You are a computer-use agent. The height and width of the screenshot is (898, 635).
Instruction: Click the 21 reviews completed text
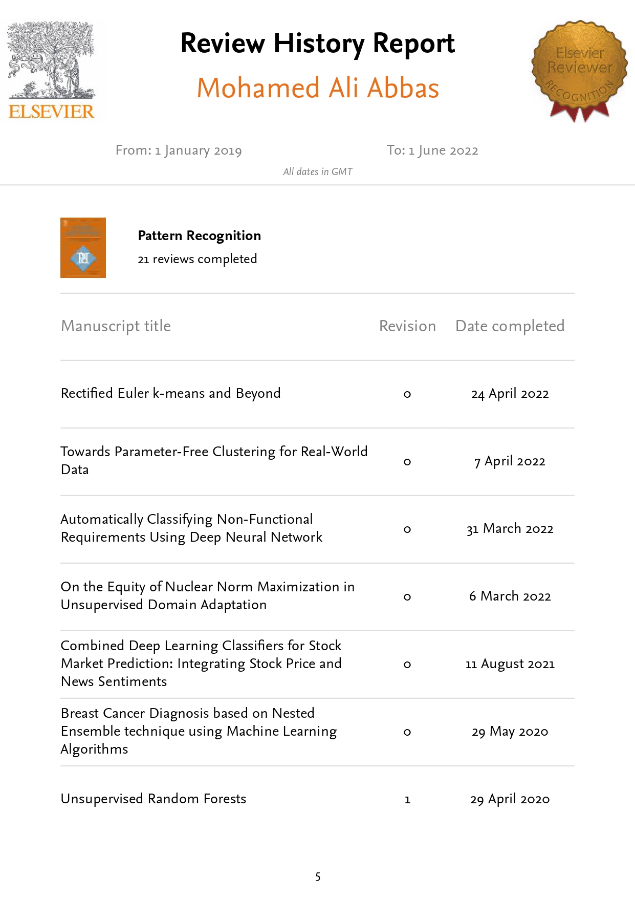point(197,259)
